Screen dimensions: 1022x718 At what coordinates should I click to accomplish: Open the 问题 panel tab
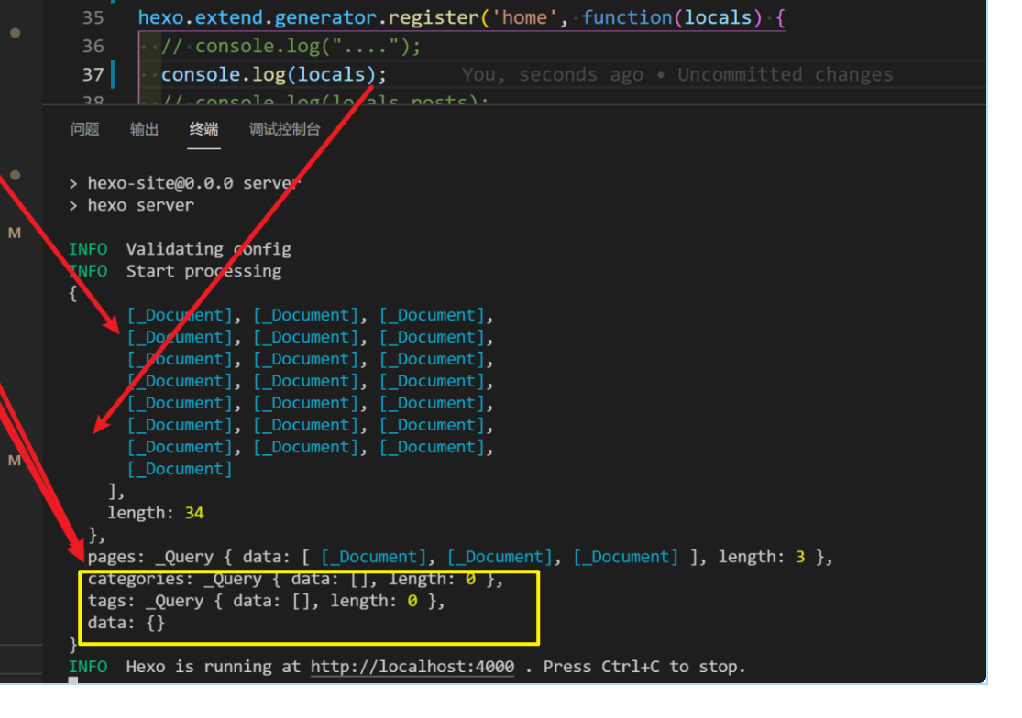click(x=84, y=129)
